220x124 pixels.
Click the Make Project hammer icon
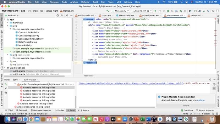click(107, 11)
